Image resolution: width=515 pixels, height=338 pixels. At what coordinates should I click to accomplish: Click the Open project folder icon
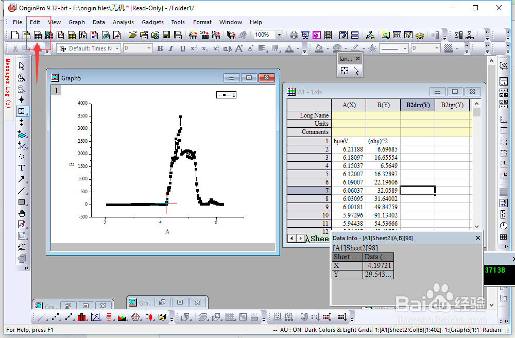(x=132, y=35)
